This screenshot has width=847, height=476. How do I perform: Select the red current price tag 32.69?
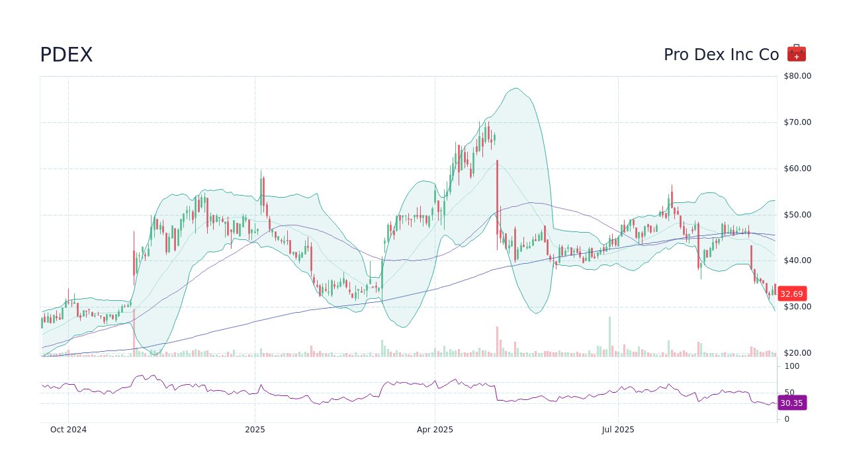pyautogui.click(x=791, y=294)
